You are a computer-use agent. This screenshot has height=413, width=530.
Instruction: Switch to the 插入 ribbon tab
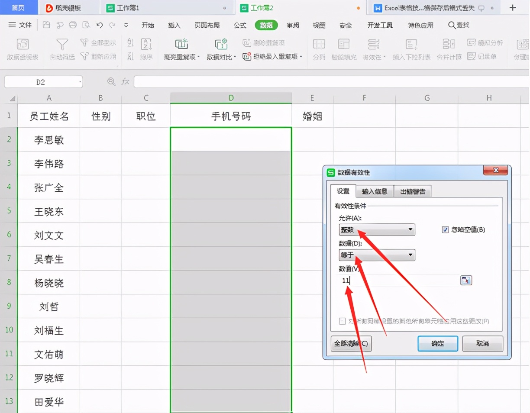pyautogui.click(x=174, y=25)
